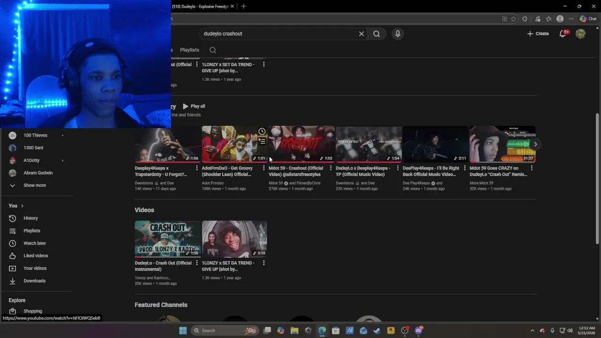Open Steam from taskbar

pos(377,330)
